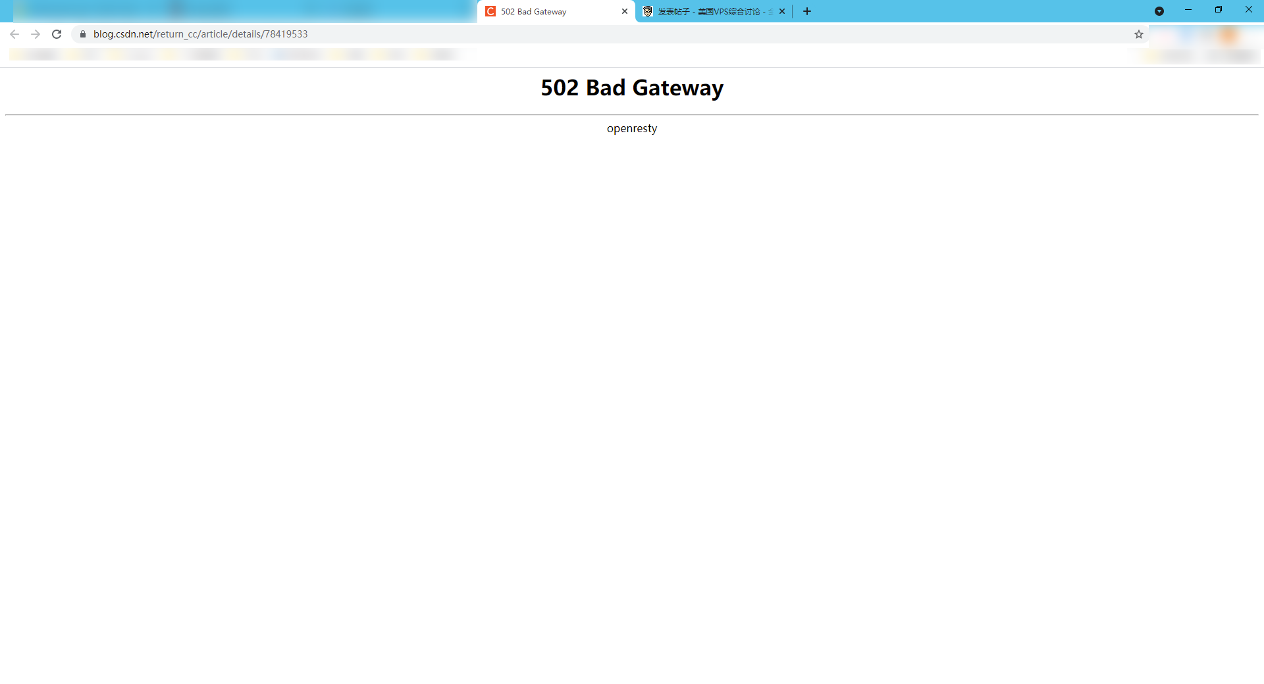
Task: Select the 502 Bad Gateway tab
Action: pyautogui.click(x=556, y=11)
